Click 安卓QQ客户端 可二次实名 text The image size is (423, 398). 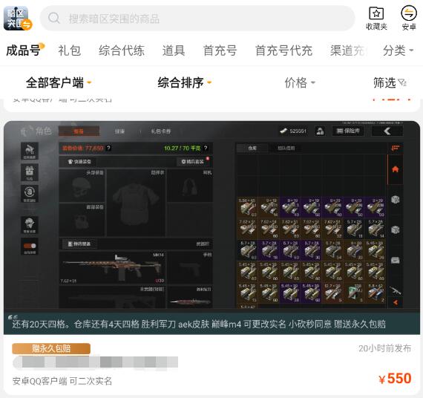coord(62,381)
